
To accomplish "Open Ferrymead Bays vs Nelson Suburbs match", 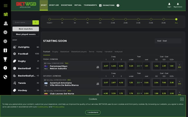I will [59, 67].
